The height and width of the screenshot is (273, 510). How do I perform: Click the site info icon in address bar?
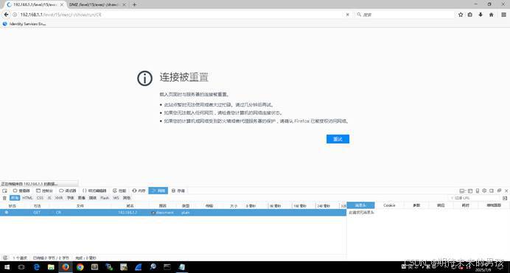(x=15, y=15)
